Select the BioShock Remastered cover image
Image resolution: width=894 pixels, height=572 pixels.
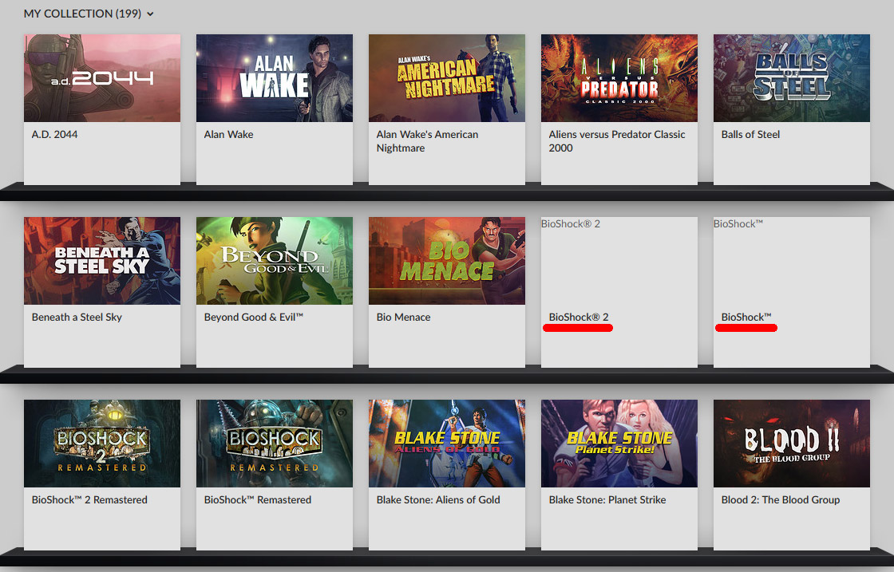coord(275,444)
